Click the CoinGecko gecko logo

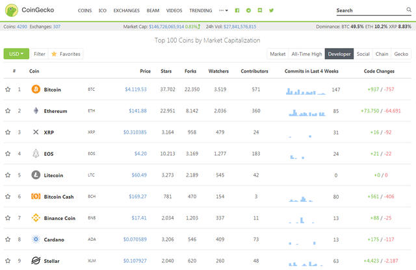tap(12, 10)
